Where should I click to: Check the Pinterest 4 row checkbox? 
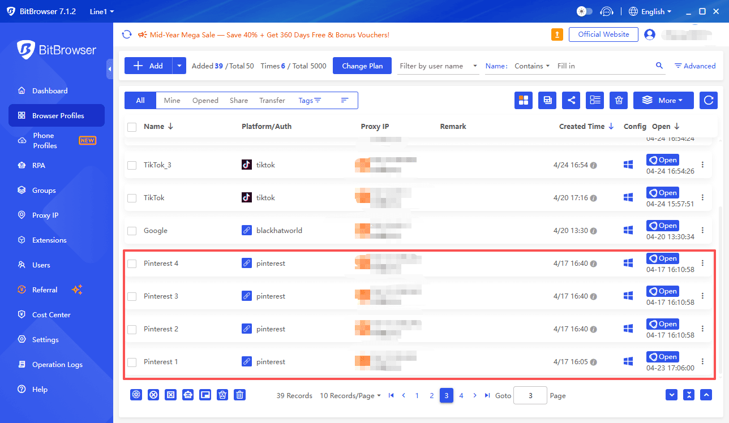132,264
